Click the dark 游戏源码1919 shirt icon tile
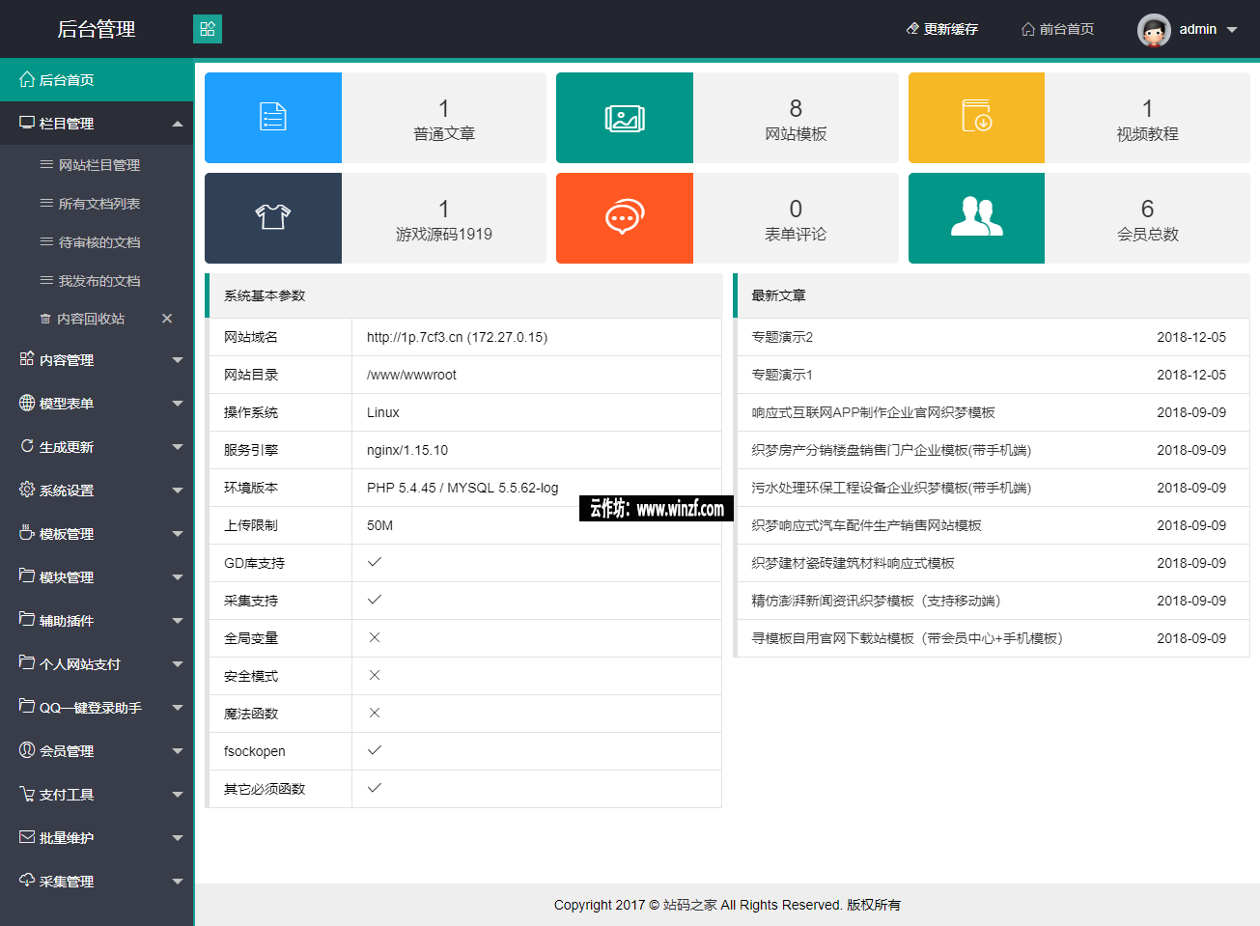The height and width of the screenshot is (926, 1260). (x=273, y=218)
